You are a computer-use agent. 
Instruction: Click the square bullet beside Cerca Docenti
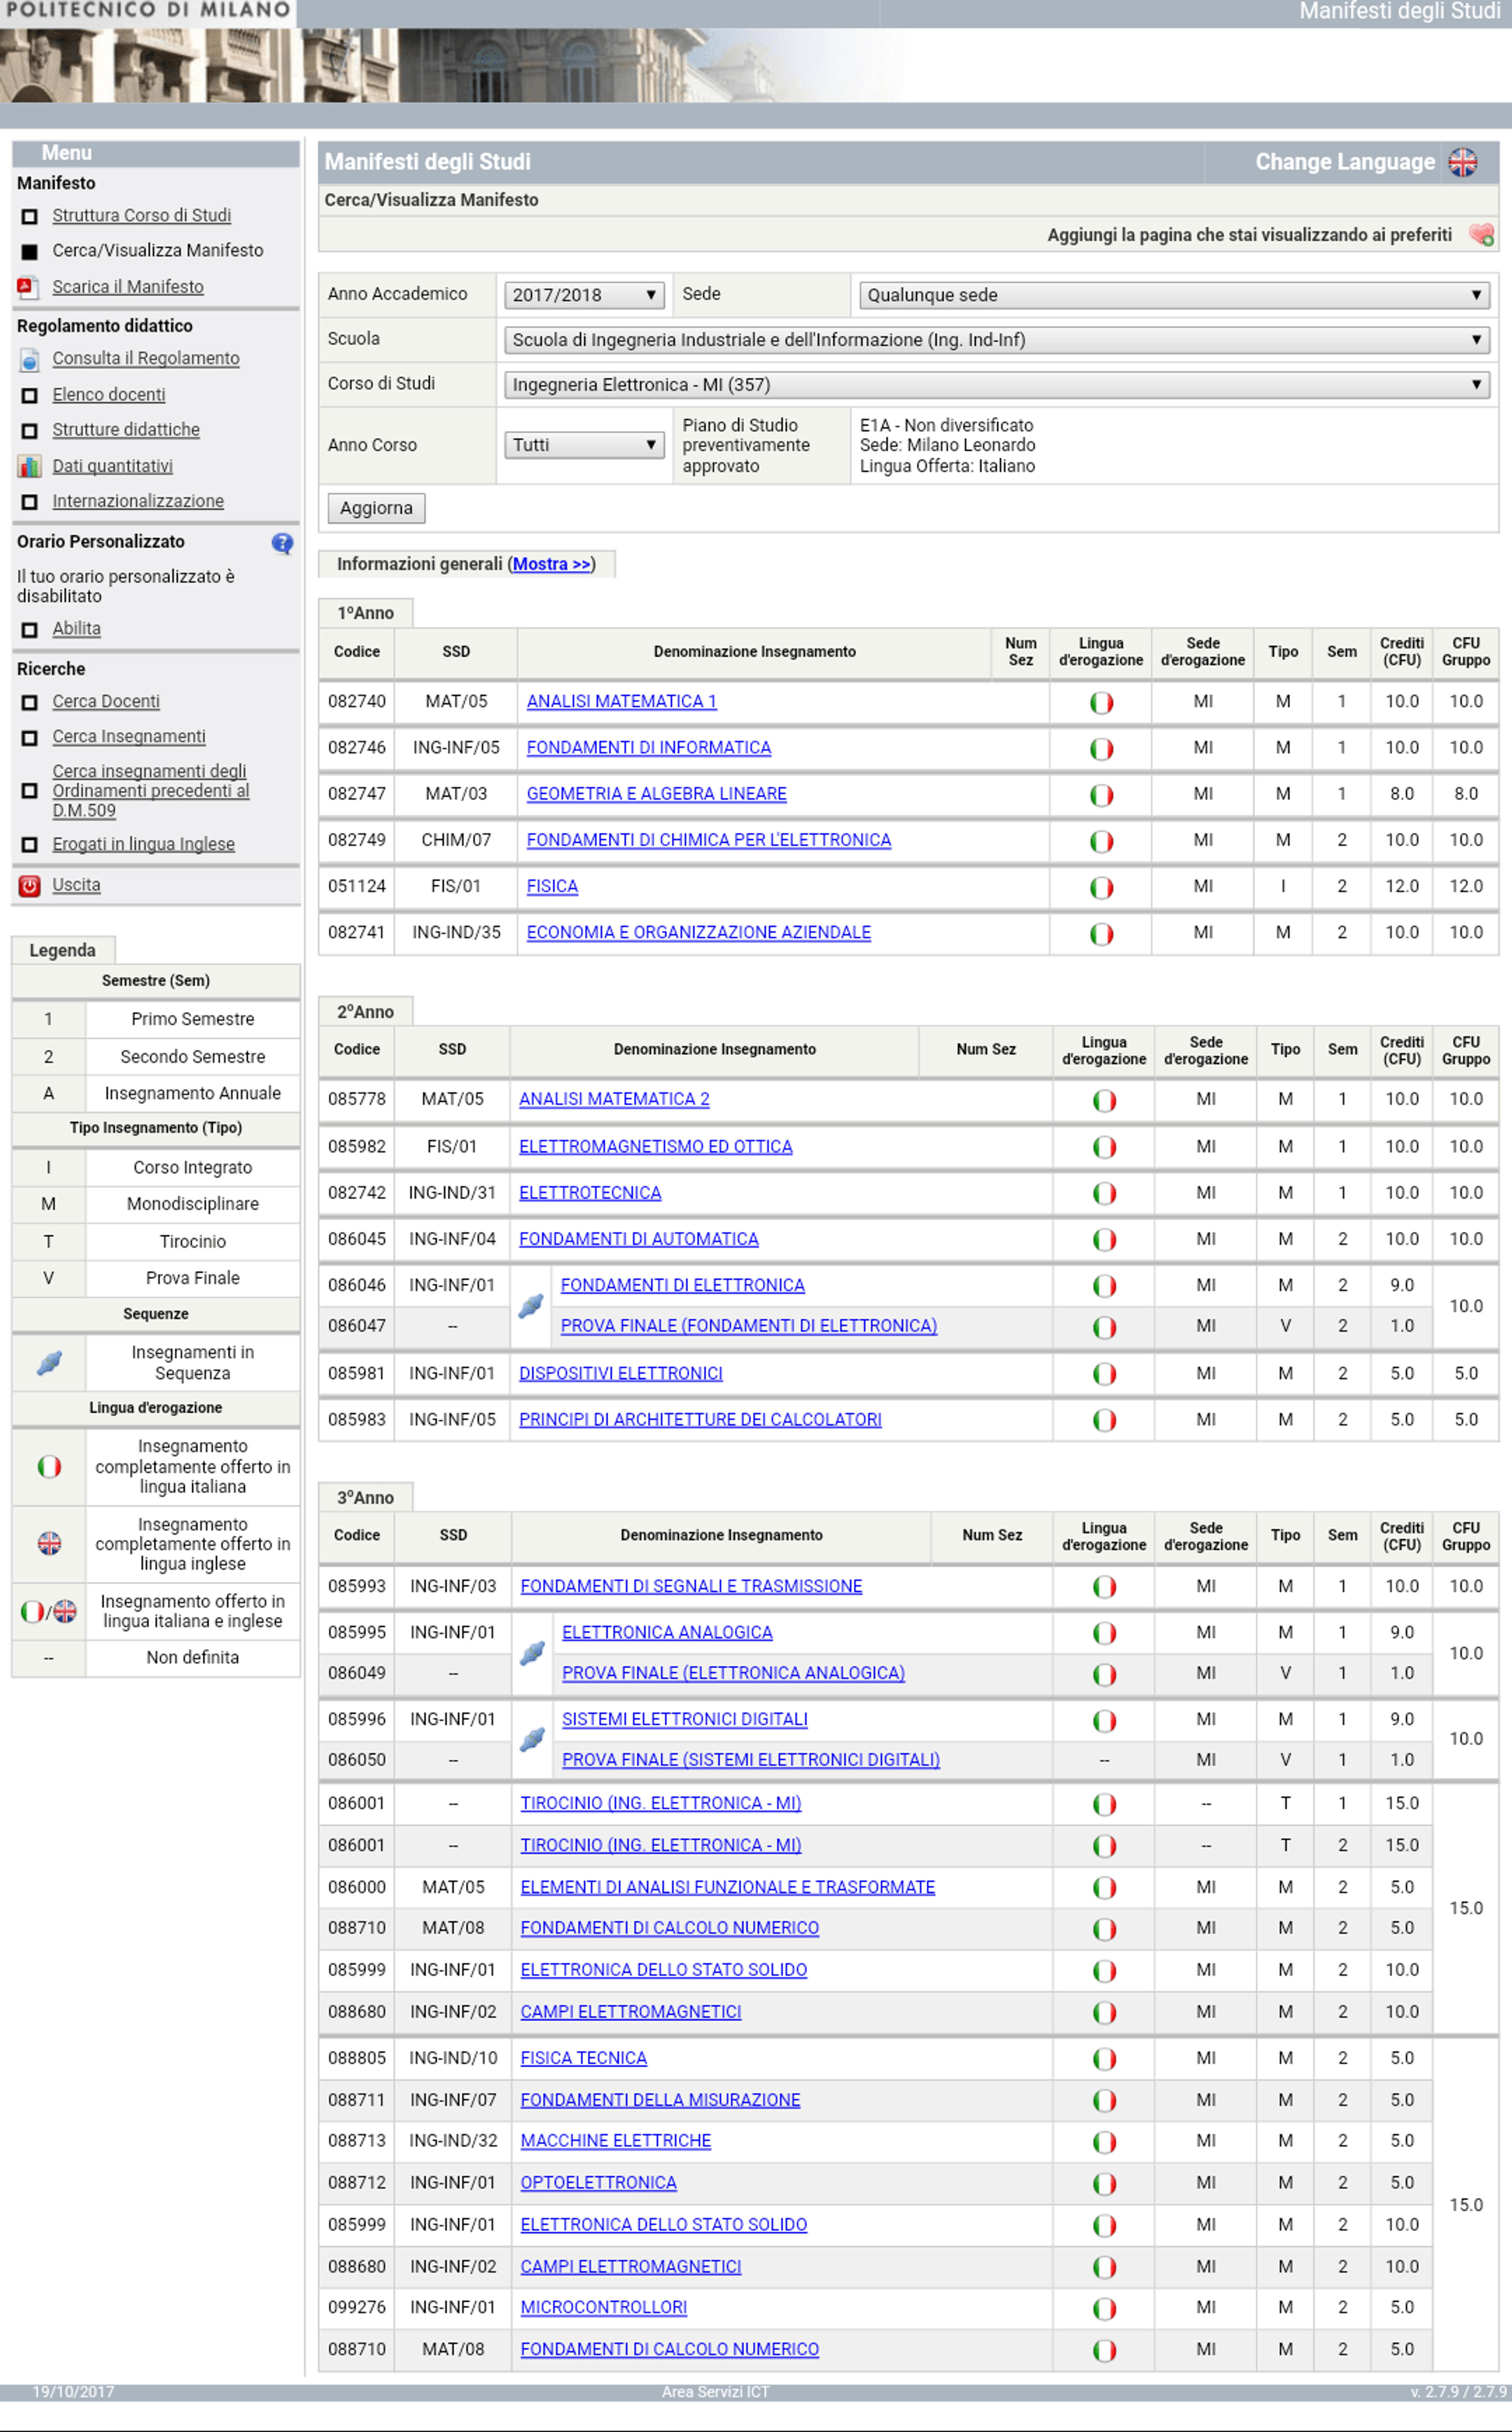[29, 702]
